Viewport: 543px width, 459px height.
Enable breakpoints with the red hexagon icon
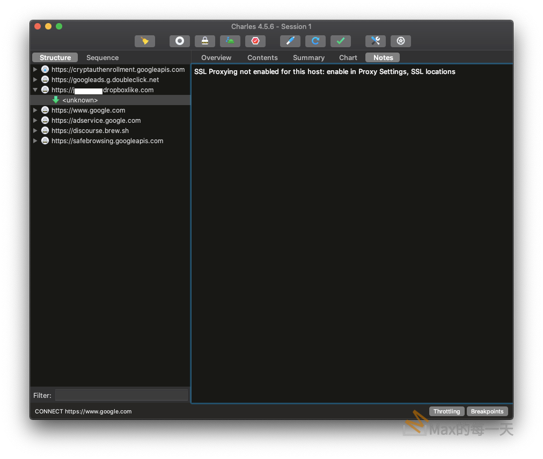point(255,41)
